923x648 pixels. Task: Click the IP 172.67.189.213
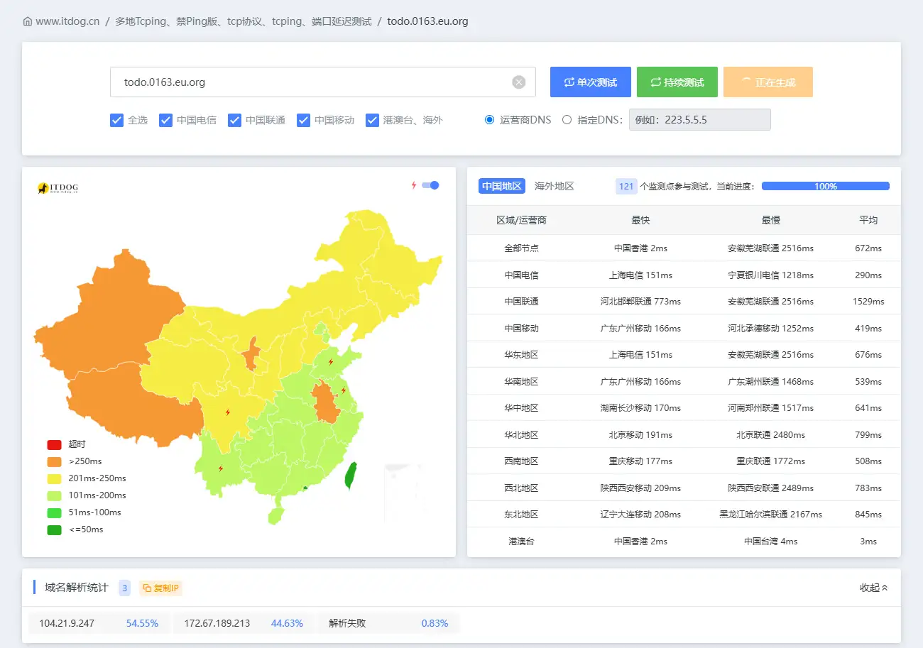pyautogui.click(x=217, y=623)
